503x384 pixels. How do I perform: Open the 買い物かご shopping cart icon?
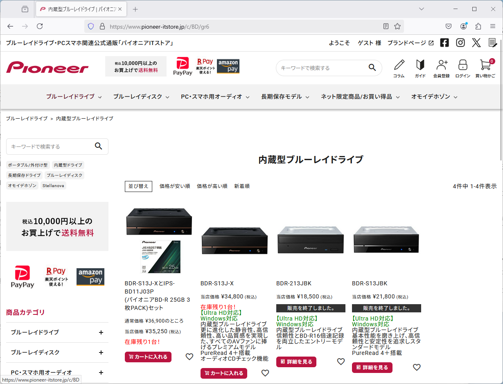485,68
